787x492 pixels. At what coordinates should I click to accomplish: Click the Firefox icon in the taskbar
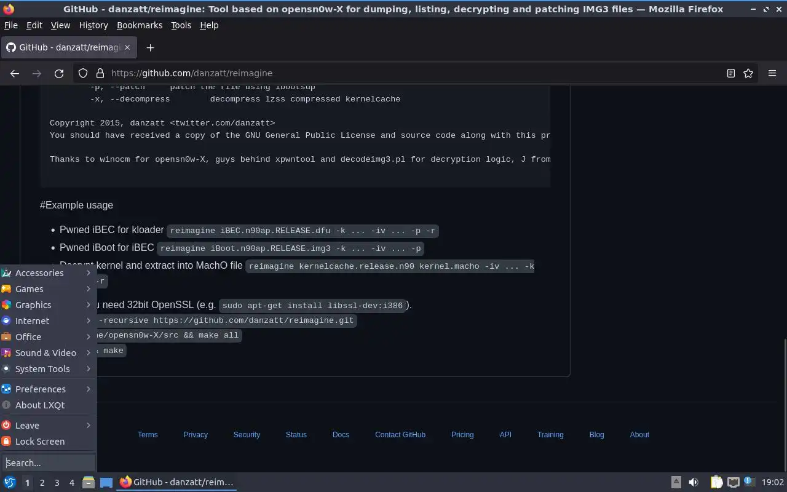[125, 482]
